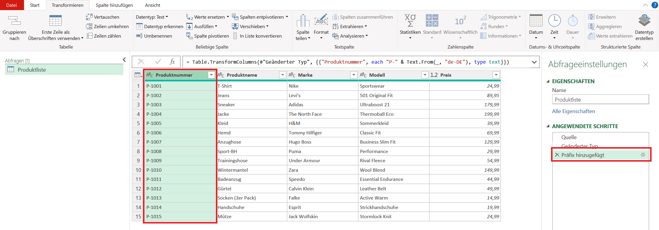Click Werte extrahieren
Screen dimensions: 659x230
(x=610, y=36)
